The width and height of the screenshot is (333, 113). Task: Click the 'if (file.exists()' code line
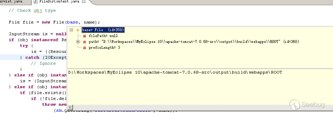(43, 93)
